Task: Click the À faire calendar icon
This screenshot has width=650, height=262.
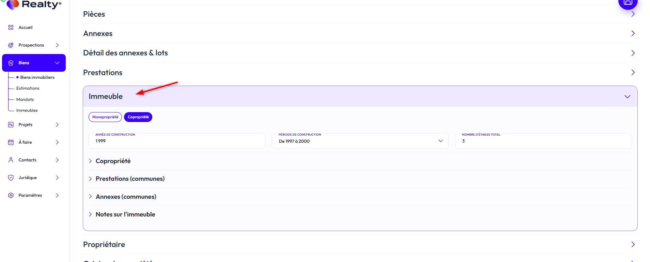Action: pyautogui.click(x=11, y=142)
